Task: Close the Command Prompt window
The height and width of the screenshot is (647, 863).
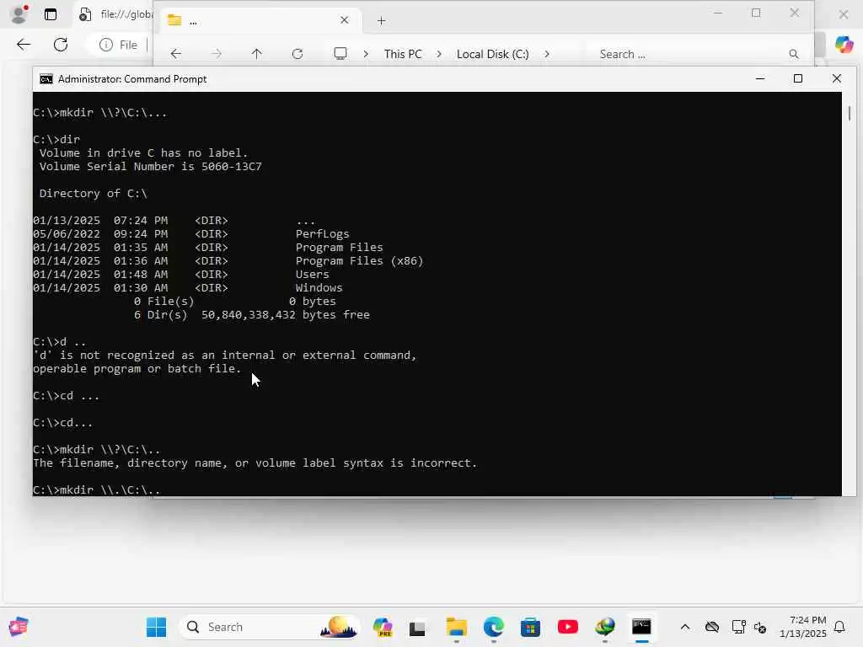Action: 837,78
